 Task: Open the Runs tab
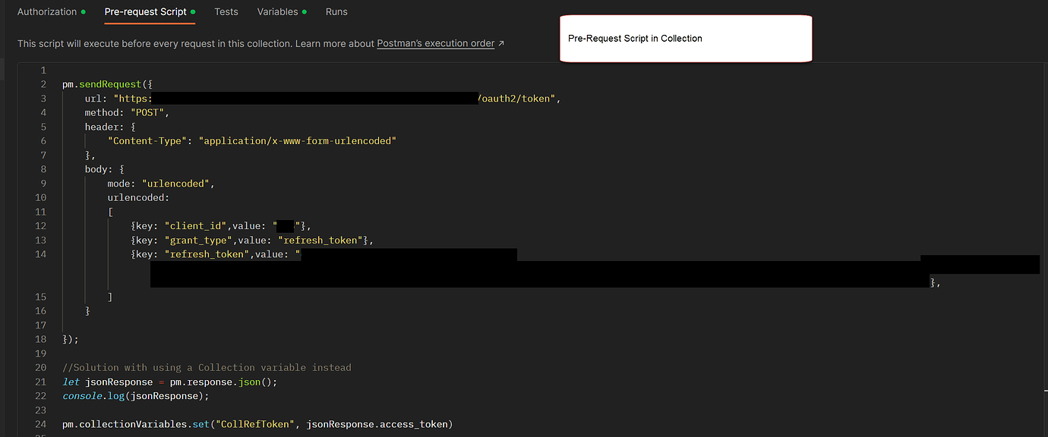(x=336, y=11)
